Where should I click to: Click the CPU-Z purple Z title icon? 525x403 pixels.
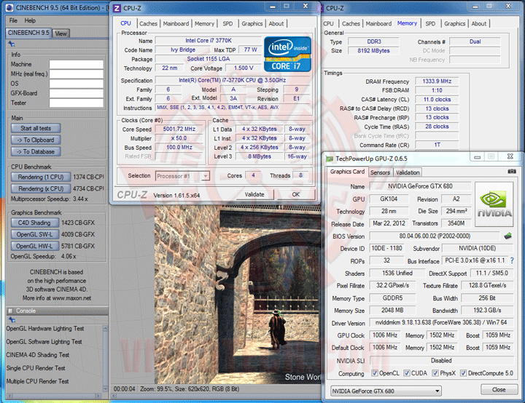(117, 8)
